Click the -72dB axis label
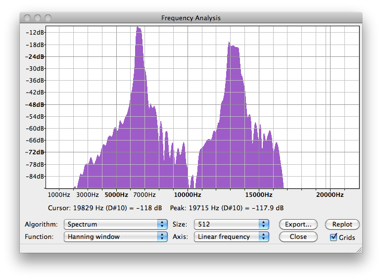The height and width of the screenshot is (280, 382). tap(35, 152)
